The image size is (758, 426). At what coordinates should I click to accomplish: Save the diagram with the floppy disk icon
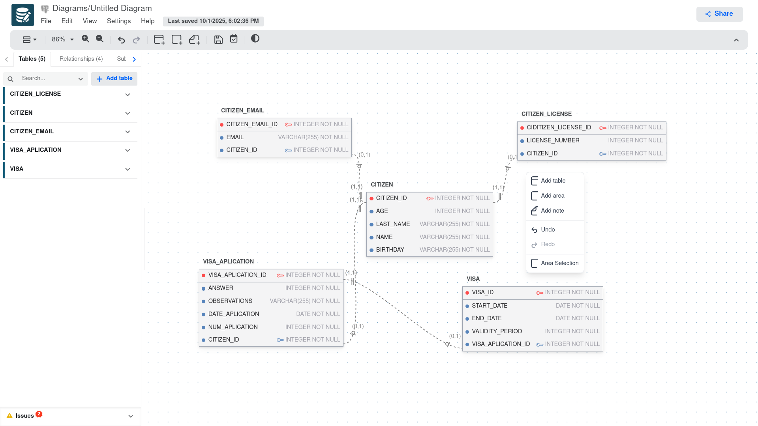pos(218,39)
